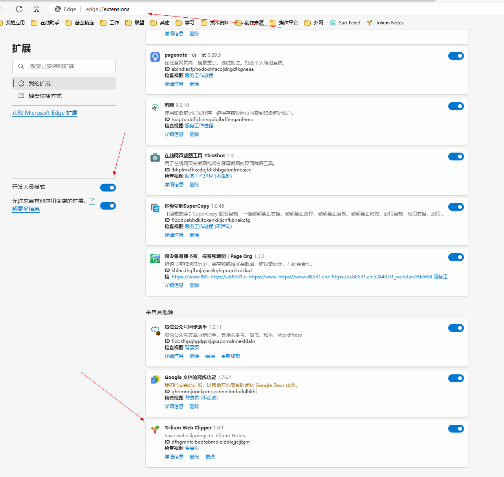Go to the browser home icon
Viewport: 504px width, 477px height.
pos(37,9)
